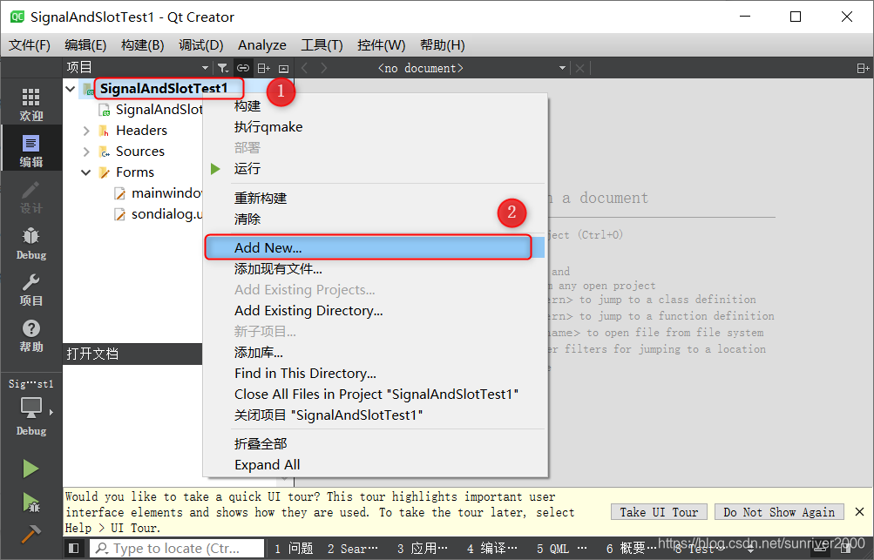
Task: Open the filter tree icon
Action: point(223,68)
